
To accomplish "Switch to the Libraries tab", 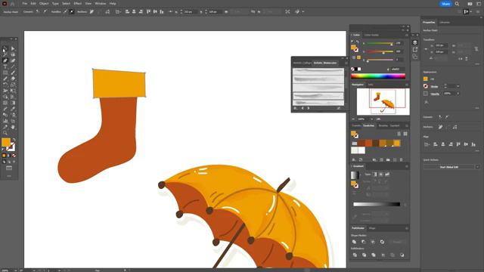I will [x=445, y=23].
